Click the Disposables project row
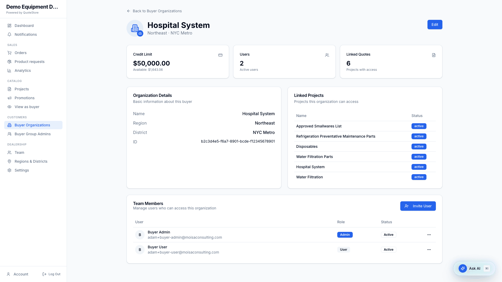 365,146
